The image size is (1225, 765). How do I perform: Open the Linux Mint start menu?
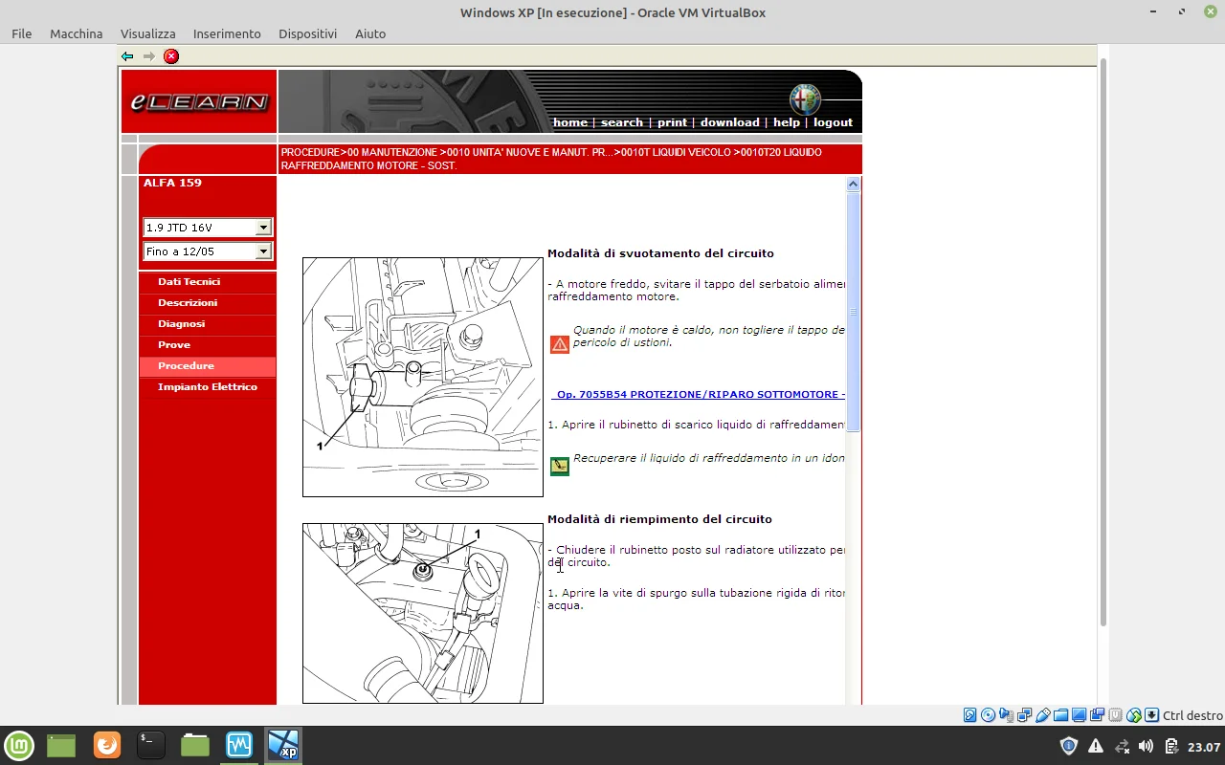tap(19, 745)
